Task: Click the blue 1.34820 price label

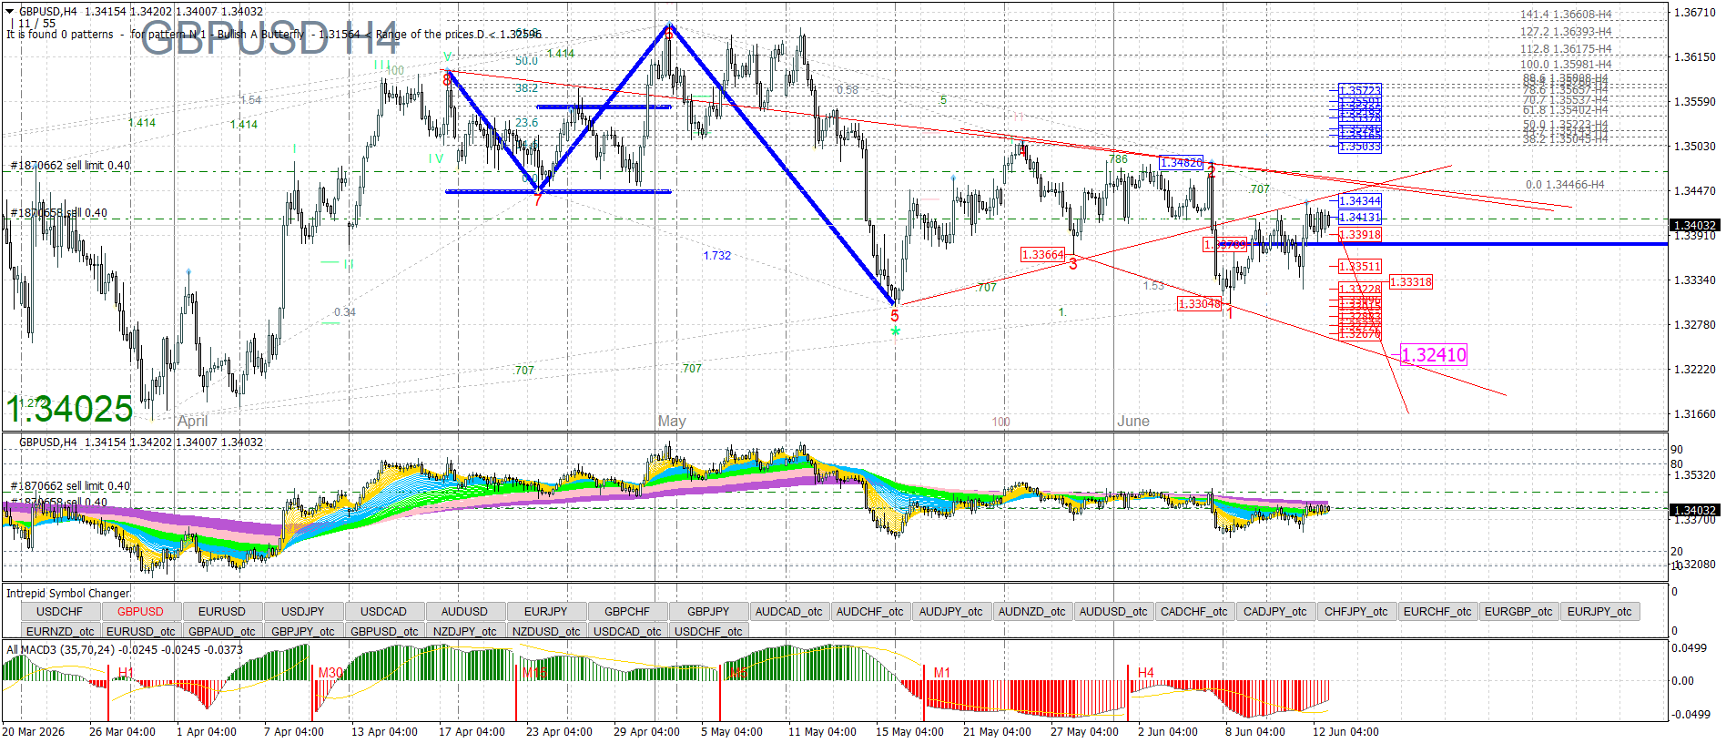Action: tap(1182, 163)
